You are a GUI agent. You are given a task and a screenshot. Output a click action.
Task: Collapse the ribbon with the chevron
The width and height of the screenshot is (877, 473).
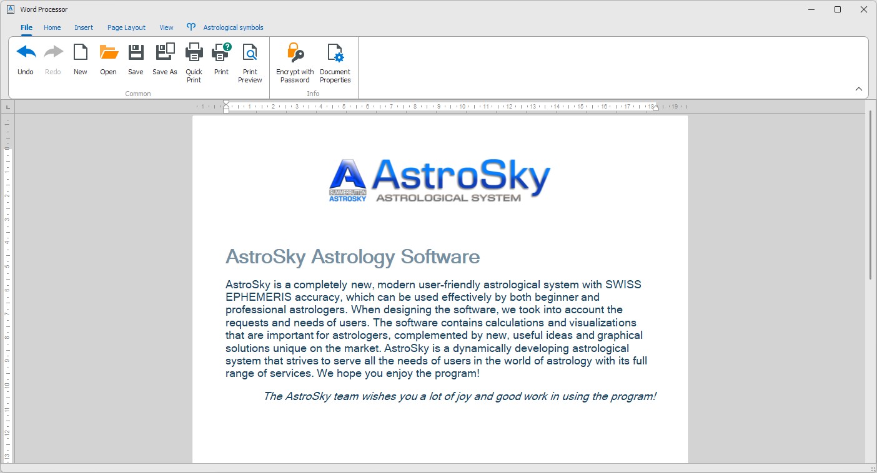(859, 89)
